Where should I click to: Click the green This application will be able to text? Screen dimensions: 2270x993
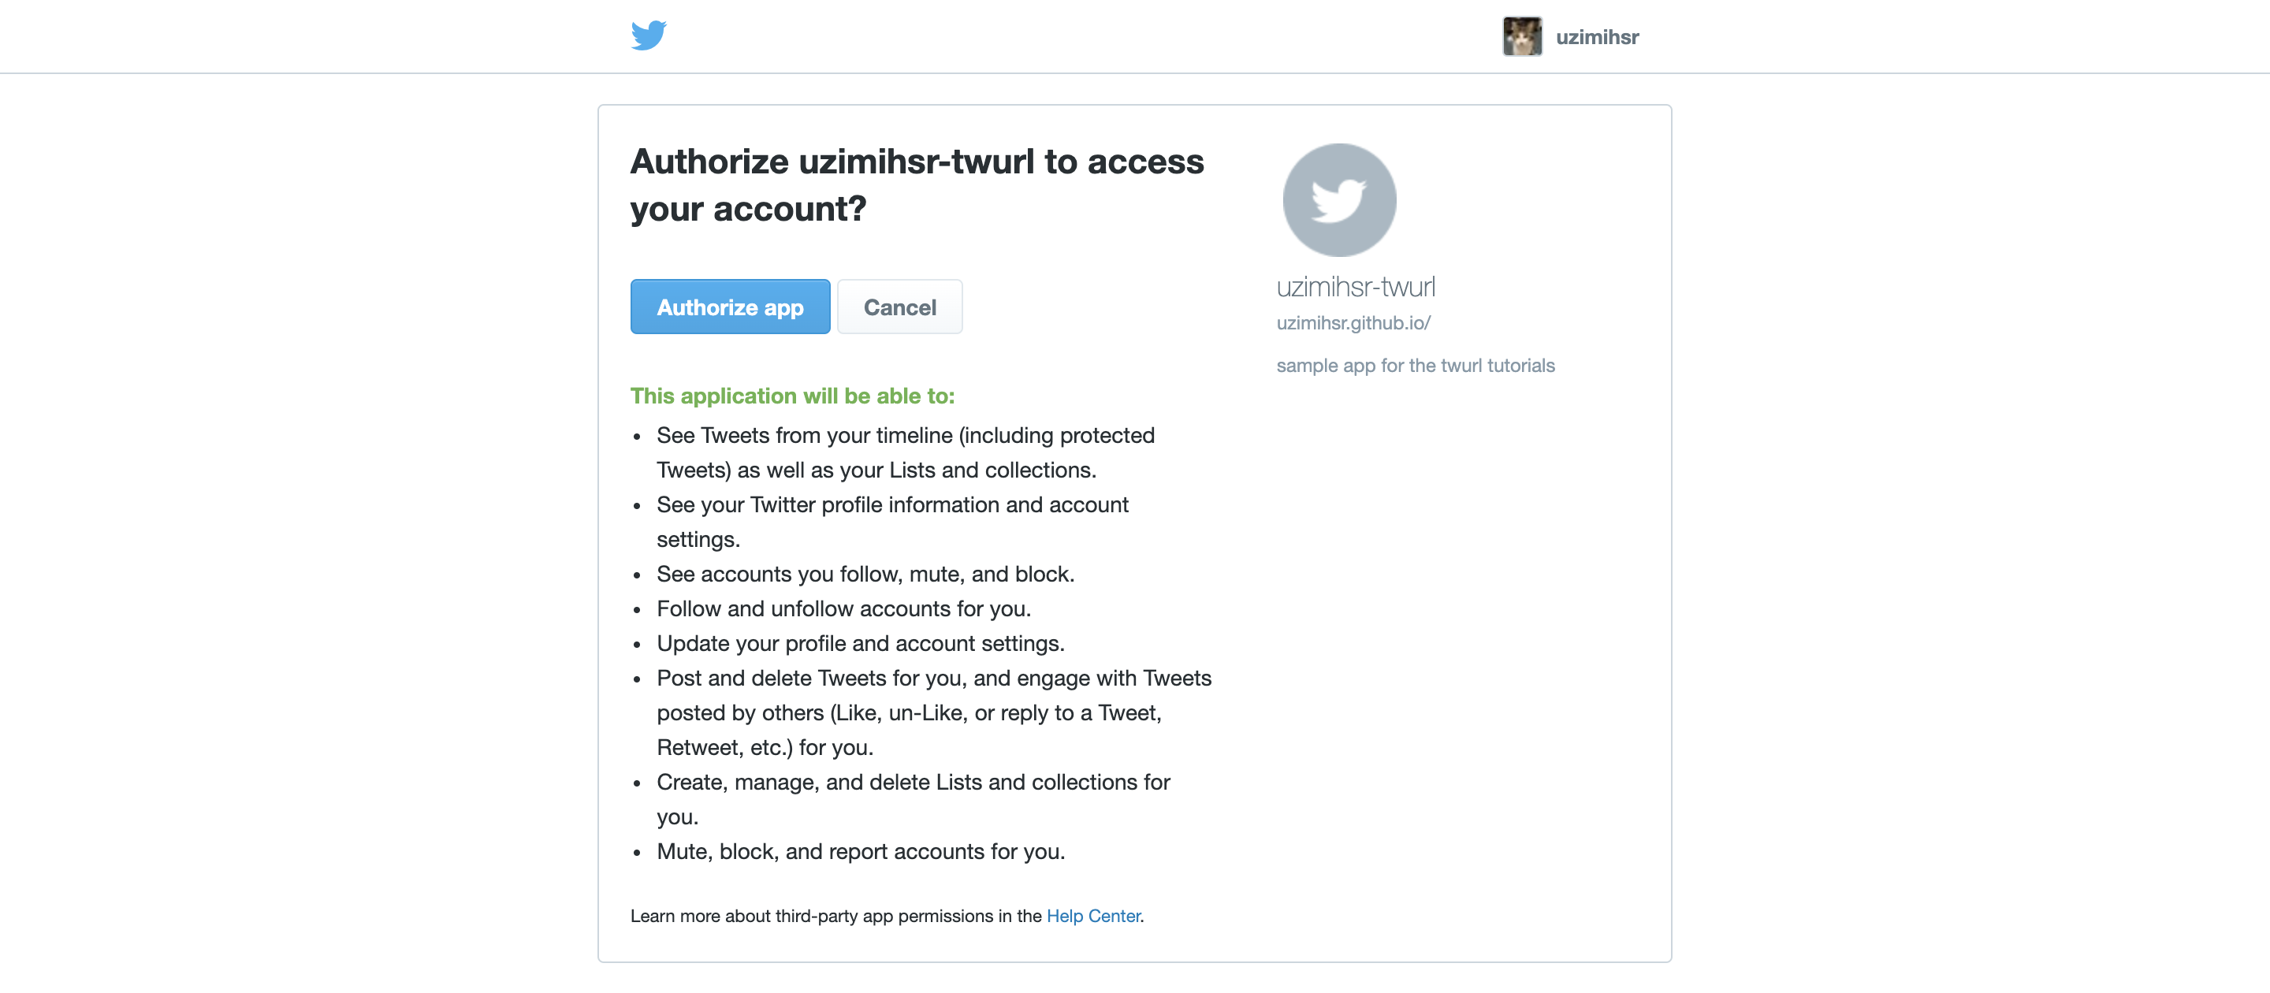(792, 396)
